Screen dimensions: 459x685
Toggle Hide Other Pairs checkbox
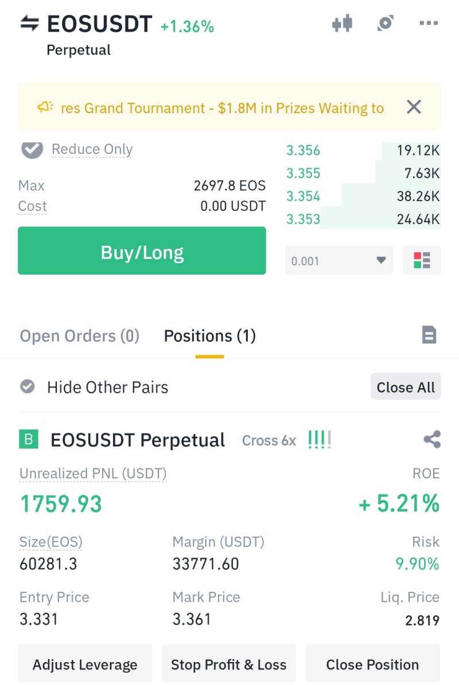point(28,386)
